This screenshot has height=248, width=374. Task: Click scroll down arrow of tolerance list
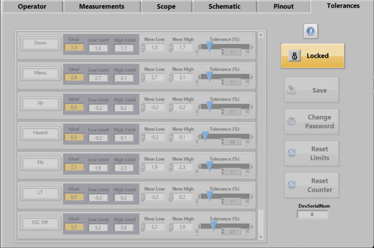pyautogui.click(x=261, y=237)
